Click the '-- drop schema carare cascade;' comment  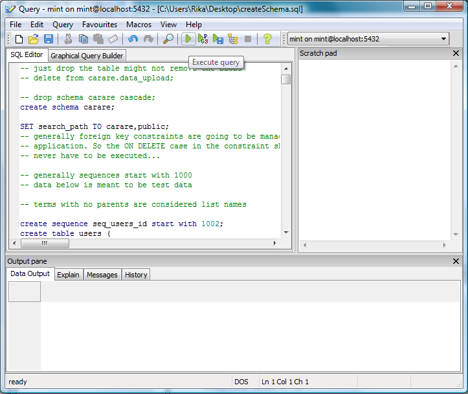(88, 97)
